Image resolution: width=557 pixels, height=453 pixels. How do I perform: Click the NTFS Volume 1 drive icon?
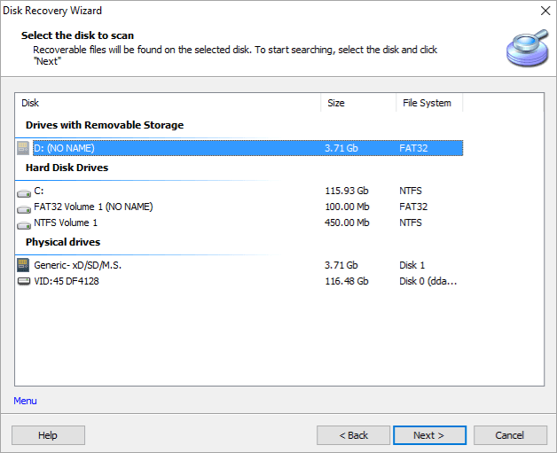(x=24, y=223)
